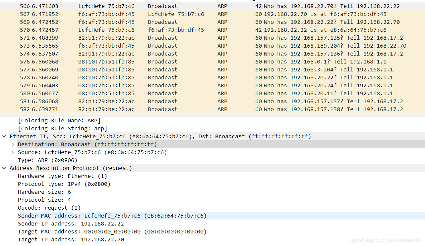Viewport: 425px width, 246px height.
Task: Expand the Source: LcfcHefe_75:b7:c6 field
Action: pyautogui.click(x=13, y=152)
